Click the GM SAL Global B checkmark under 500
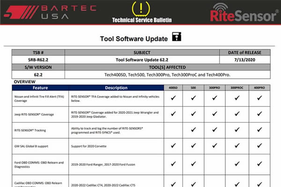 193,146
